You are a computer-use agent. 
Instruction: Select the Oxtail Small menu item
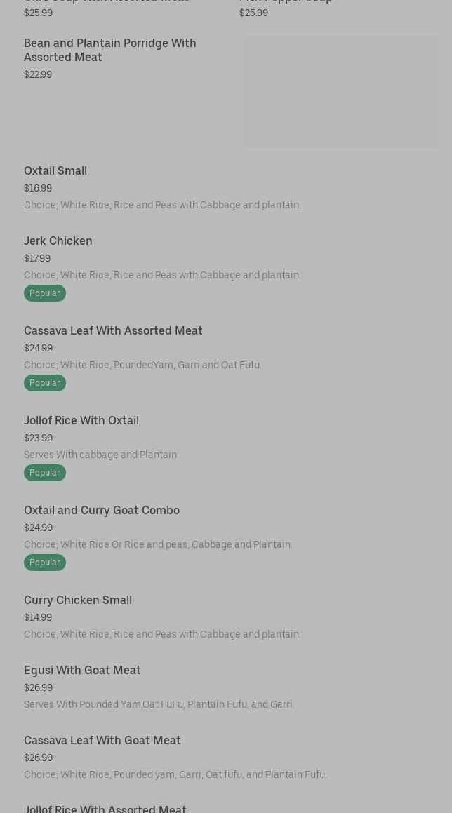pyautogui.click(x=55, y=170)
